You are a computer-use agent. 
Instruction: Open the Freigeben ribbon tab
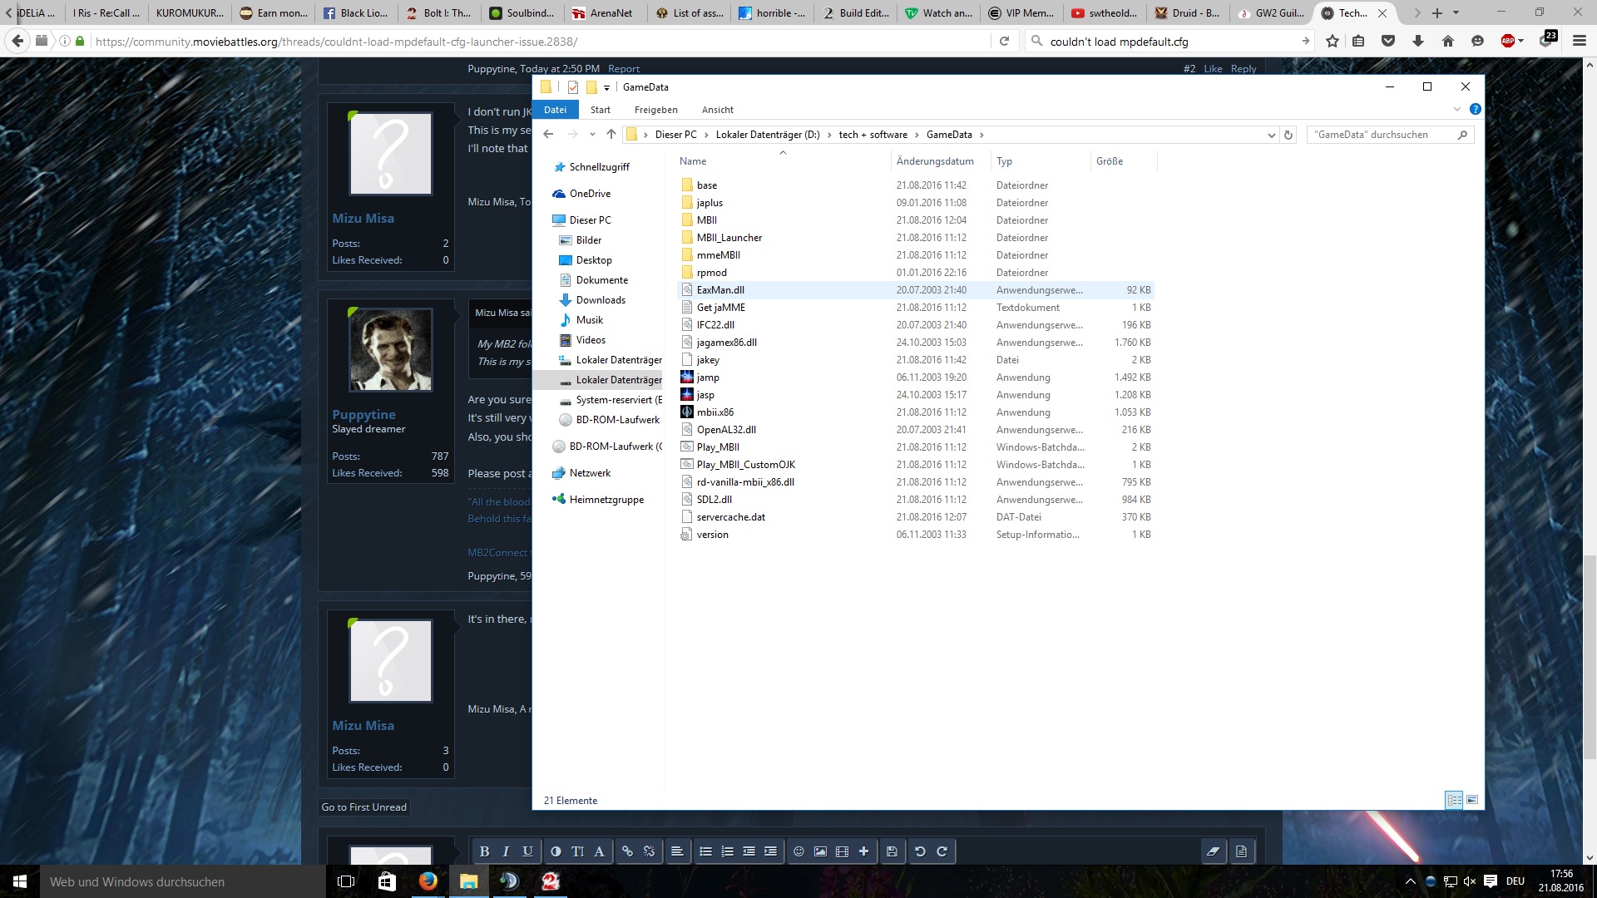(655, 110)
